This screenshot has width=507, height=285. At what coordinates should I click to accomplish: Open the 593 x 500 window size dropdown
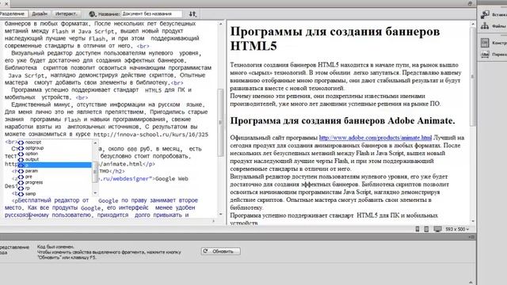point(457,229)
